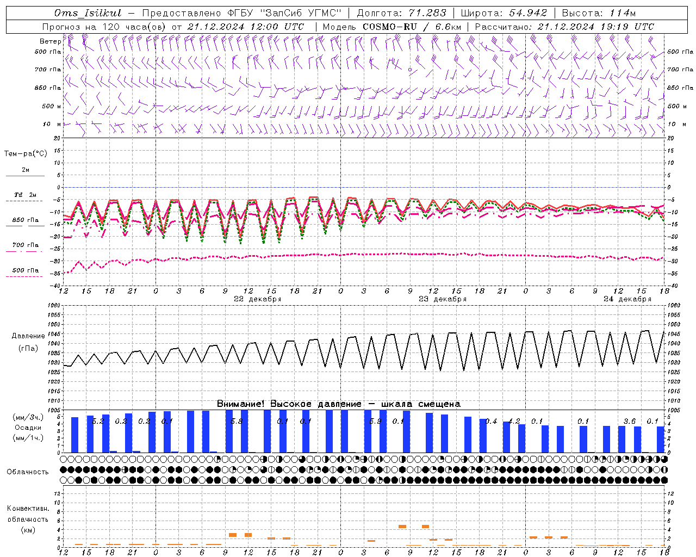Click the 700 гПа dash-dot legend line
Viewport: 696px width, 557px height.
pos(24,251)
